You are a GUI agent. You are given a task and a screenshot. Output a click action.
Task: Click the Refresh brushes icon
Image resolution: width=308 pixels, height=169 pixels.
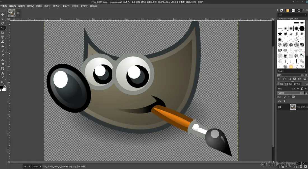[299, 79]
